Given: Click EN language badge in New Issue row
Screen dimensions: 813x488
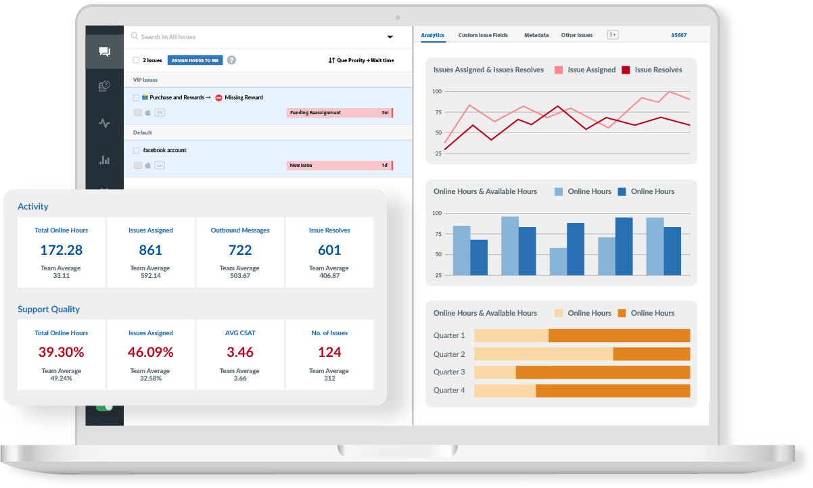Looking at the screenshot, I should point(160,165).
